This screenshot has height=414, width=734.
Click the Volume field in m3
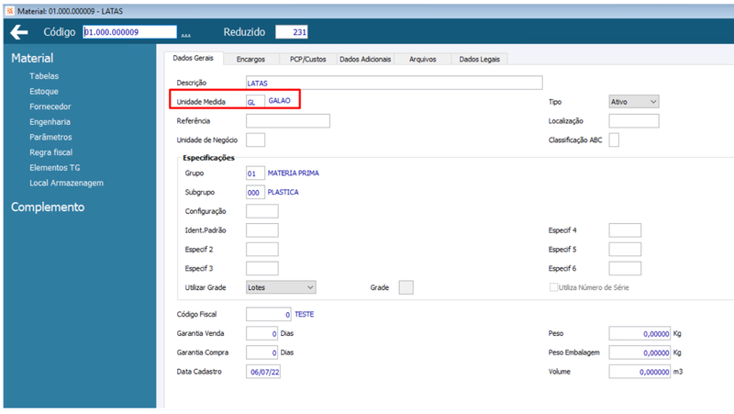pyautogui.click(x=639, y=372)
